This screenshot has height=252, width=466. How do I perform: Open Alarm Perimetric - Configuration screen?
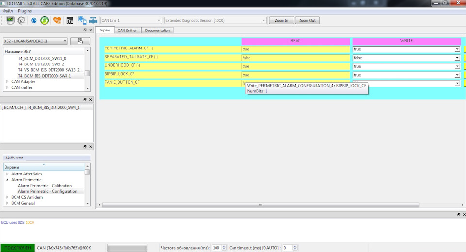click(x=48, y=191)
